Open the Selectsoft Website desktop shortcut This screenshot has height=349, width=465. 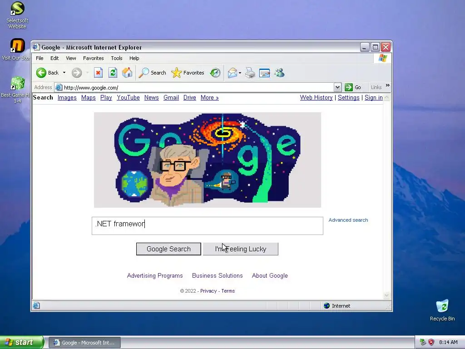(17, 15)
